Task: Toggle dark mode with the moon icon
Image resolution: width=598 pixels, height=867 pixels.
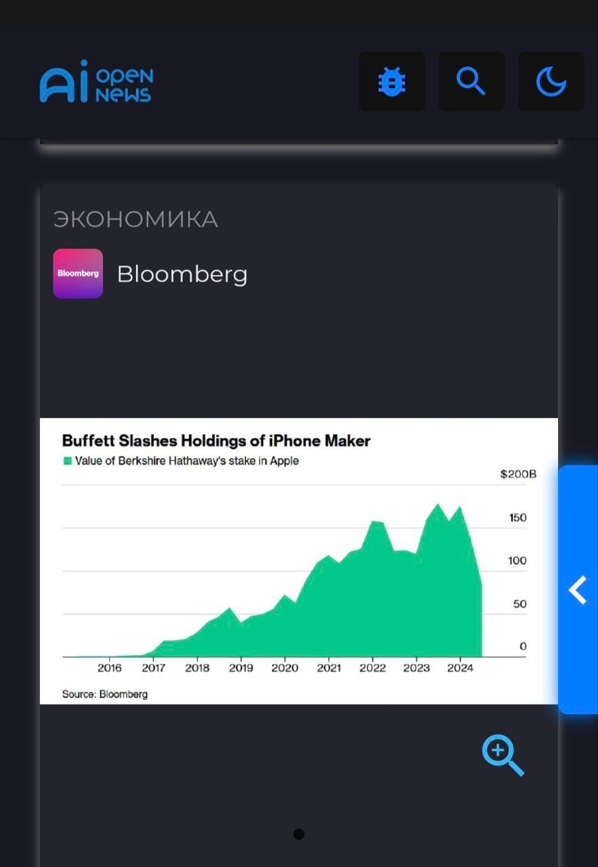Action: click(551, 81)
